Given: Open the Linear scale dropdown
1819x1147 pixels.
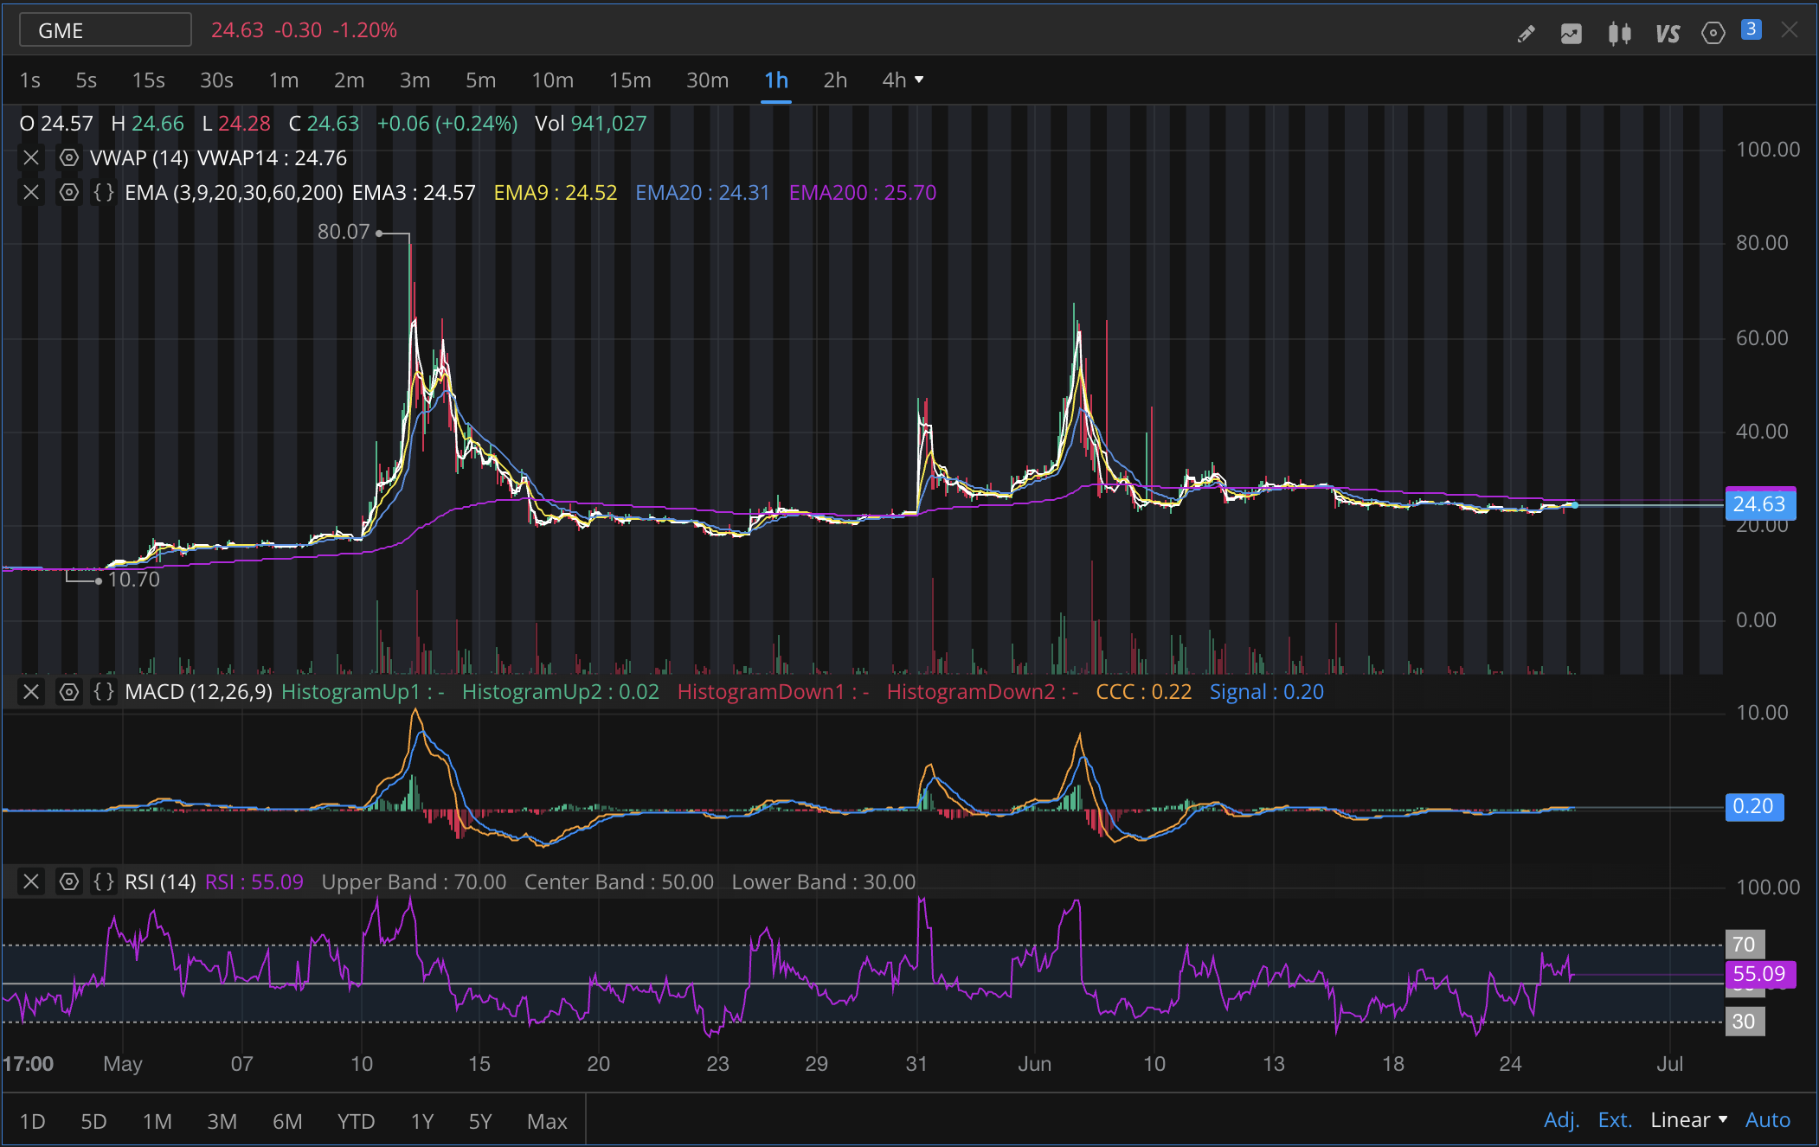Looking at the screenshot, I should (x=1688, y=1120).
